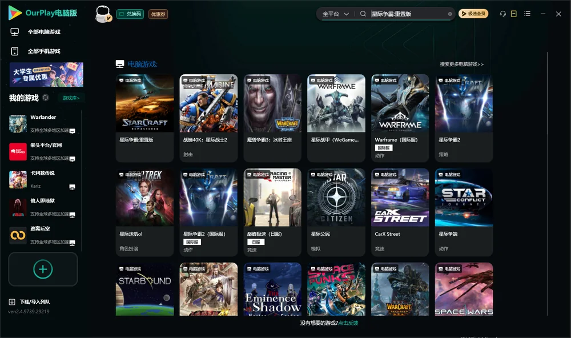This screenshot has width=571, height=338.
Task: Open 全部手机游戏 section
Action: [44, 51]
